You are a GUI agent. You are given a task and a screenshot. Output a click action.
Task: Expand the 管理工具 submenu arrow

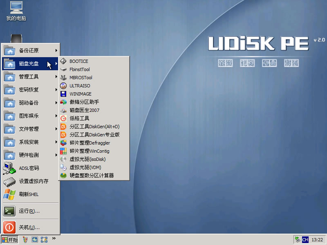(x=56, y=77)
